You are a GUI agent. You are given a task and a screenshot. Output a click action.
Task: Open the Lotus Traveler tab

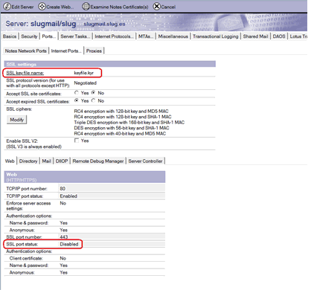point(298,36)
